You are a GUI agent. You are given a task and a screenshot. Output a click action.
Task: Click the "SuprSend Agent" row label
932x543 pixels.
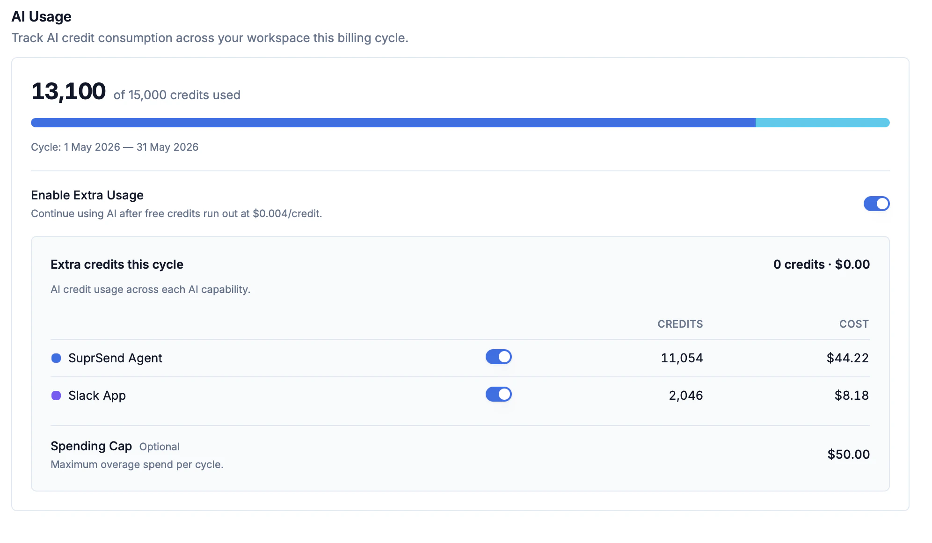click(115, 358)
